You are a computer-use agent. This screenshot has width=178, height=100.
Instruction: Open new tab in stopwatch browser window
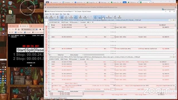(x=31, y=26)
